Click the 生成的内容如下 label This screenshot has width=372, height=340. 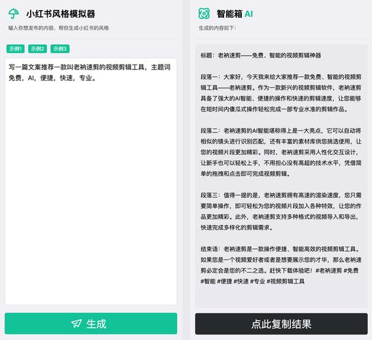tap(217, 28)
